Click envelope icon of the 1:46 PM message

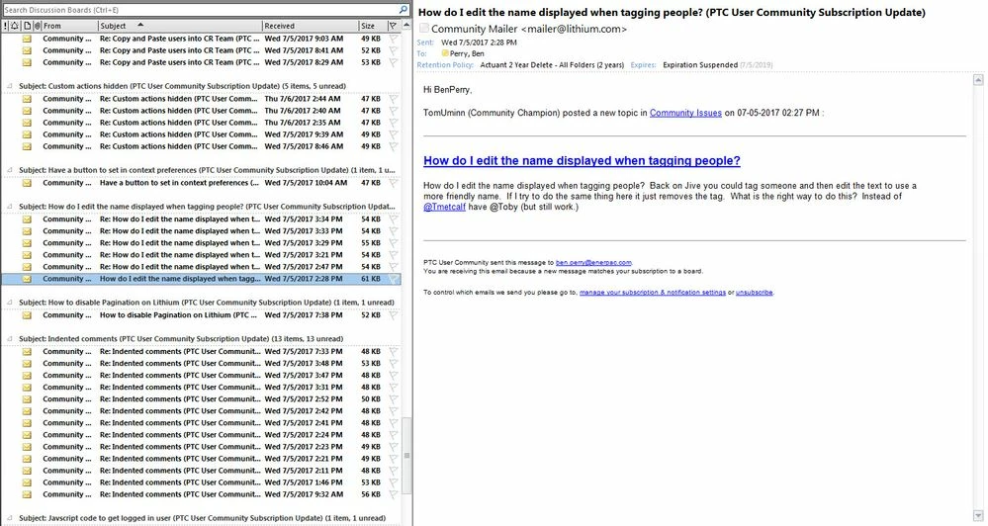pyautogui.click(x=27, y=483)
